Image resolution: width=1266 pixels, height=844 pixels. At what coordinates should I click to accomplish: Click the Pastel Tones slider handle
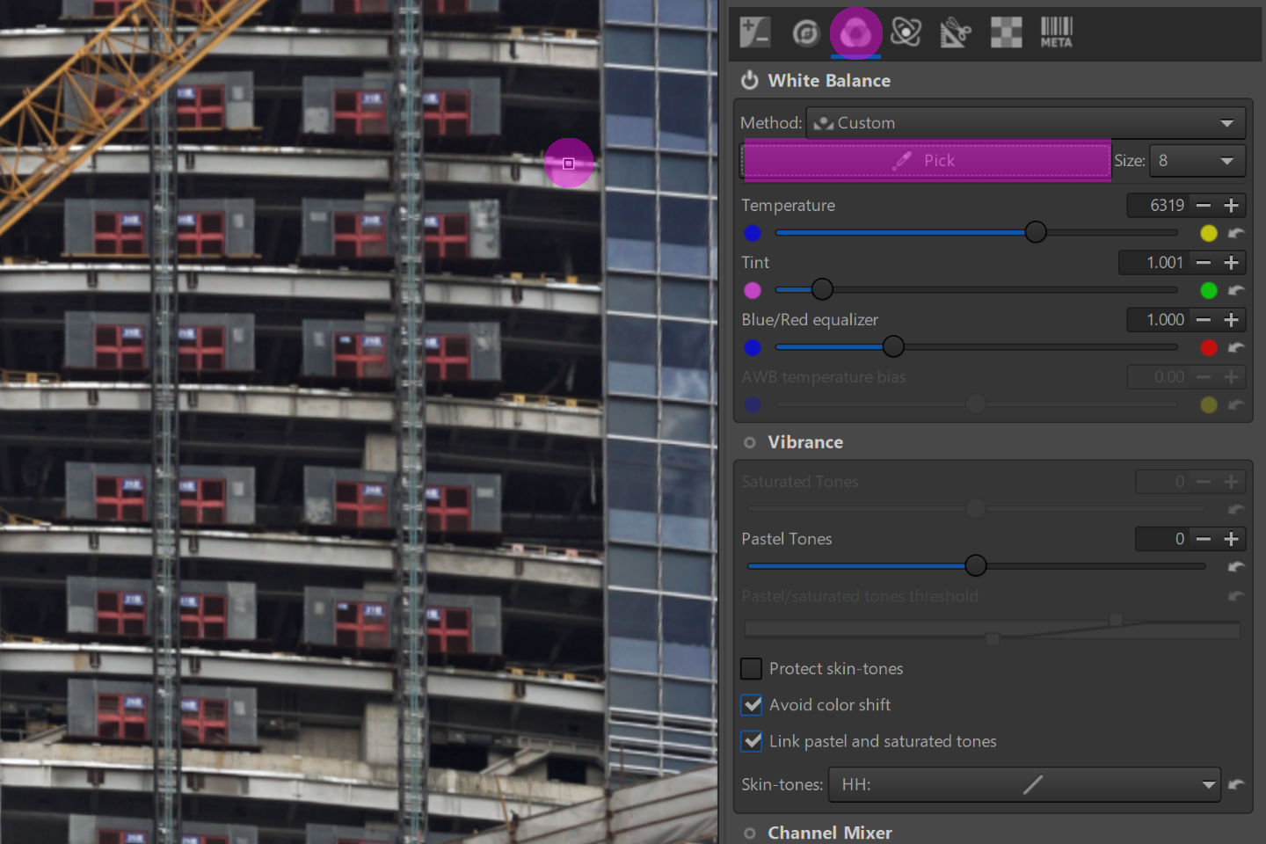976,565
